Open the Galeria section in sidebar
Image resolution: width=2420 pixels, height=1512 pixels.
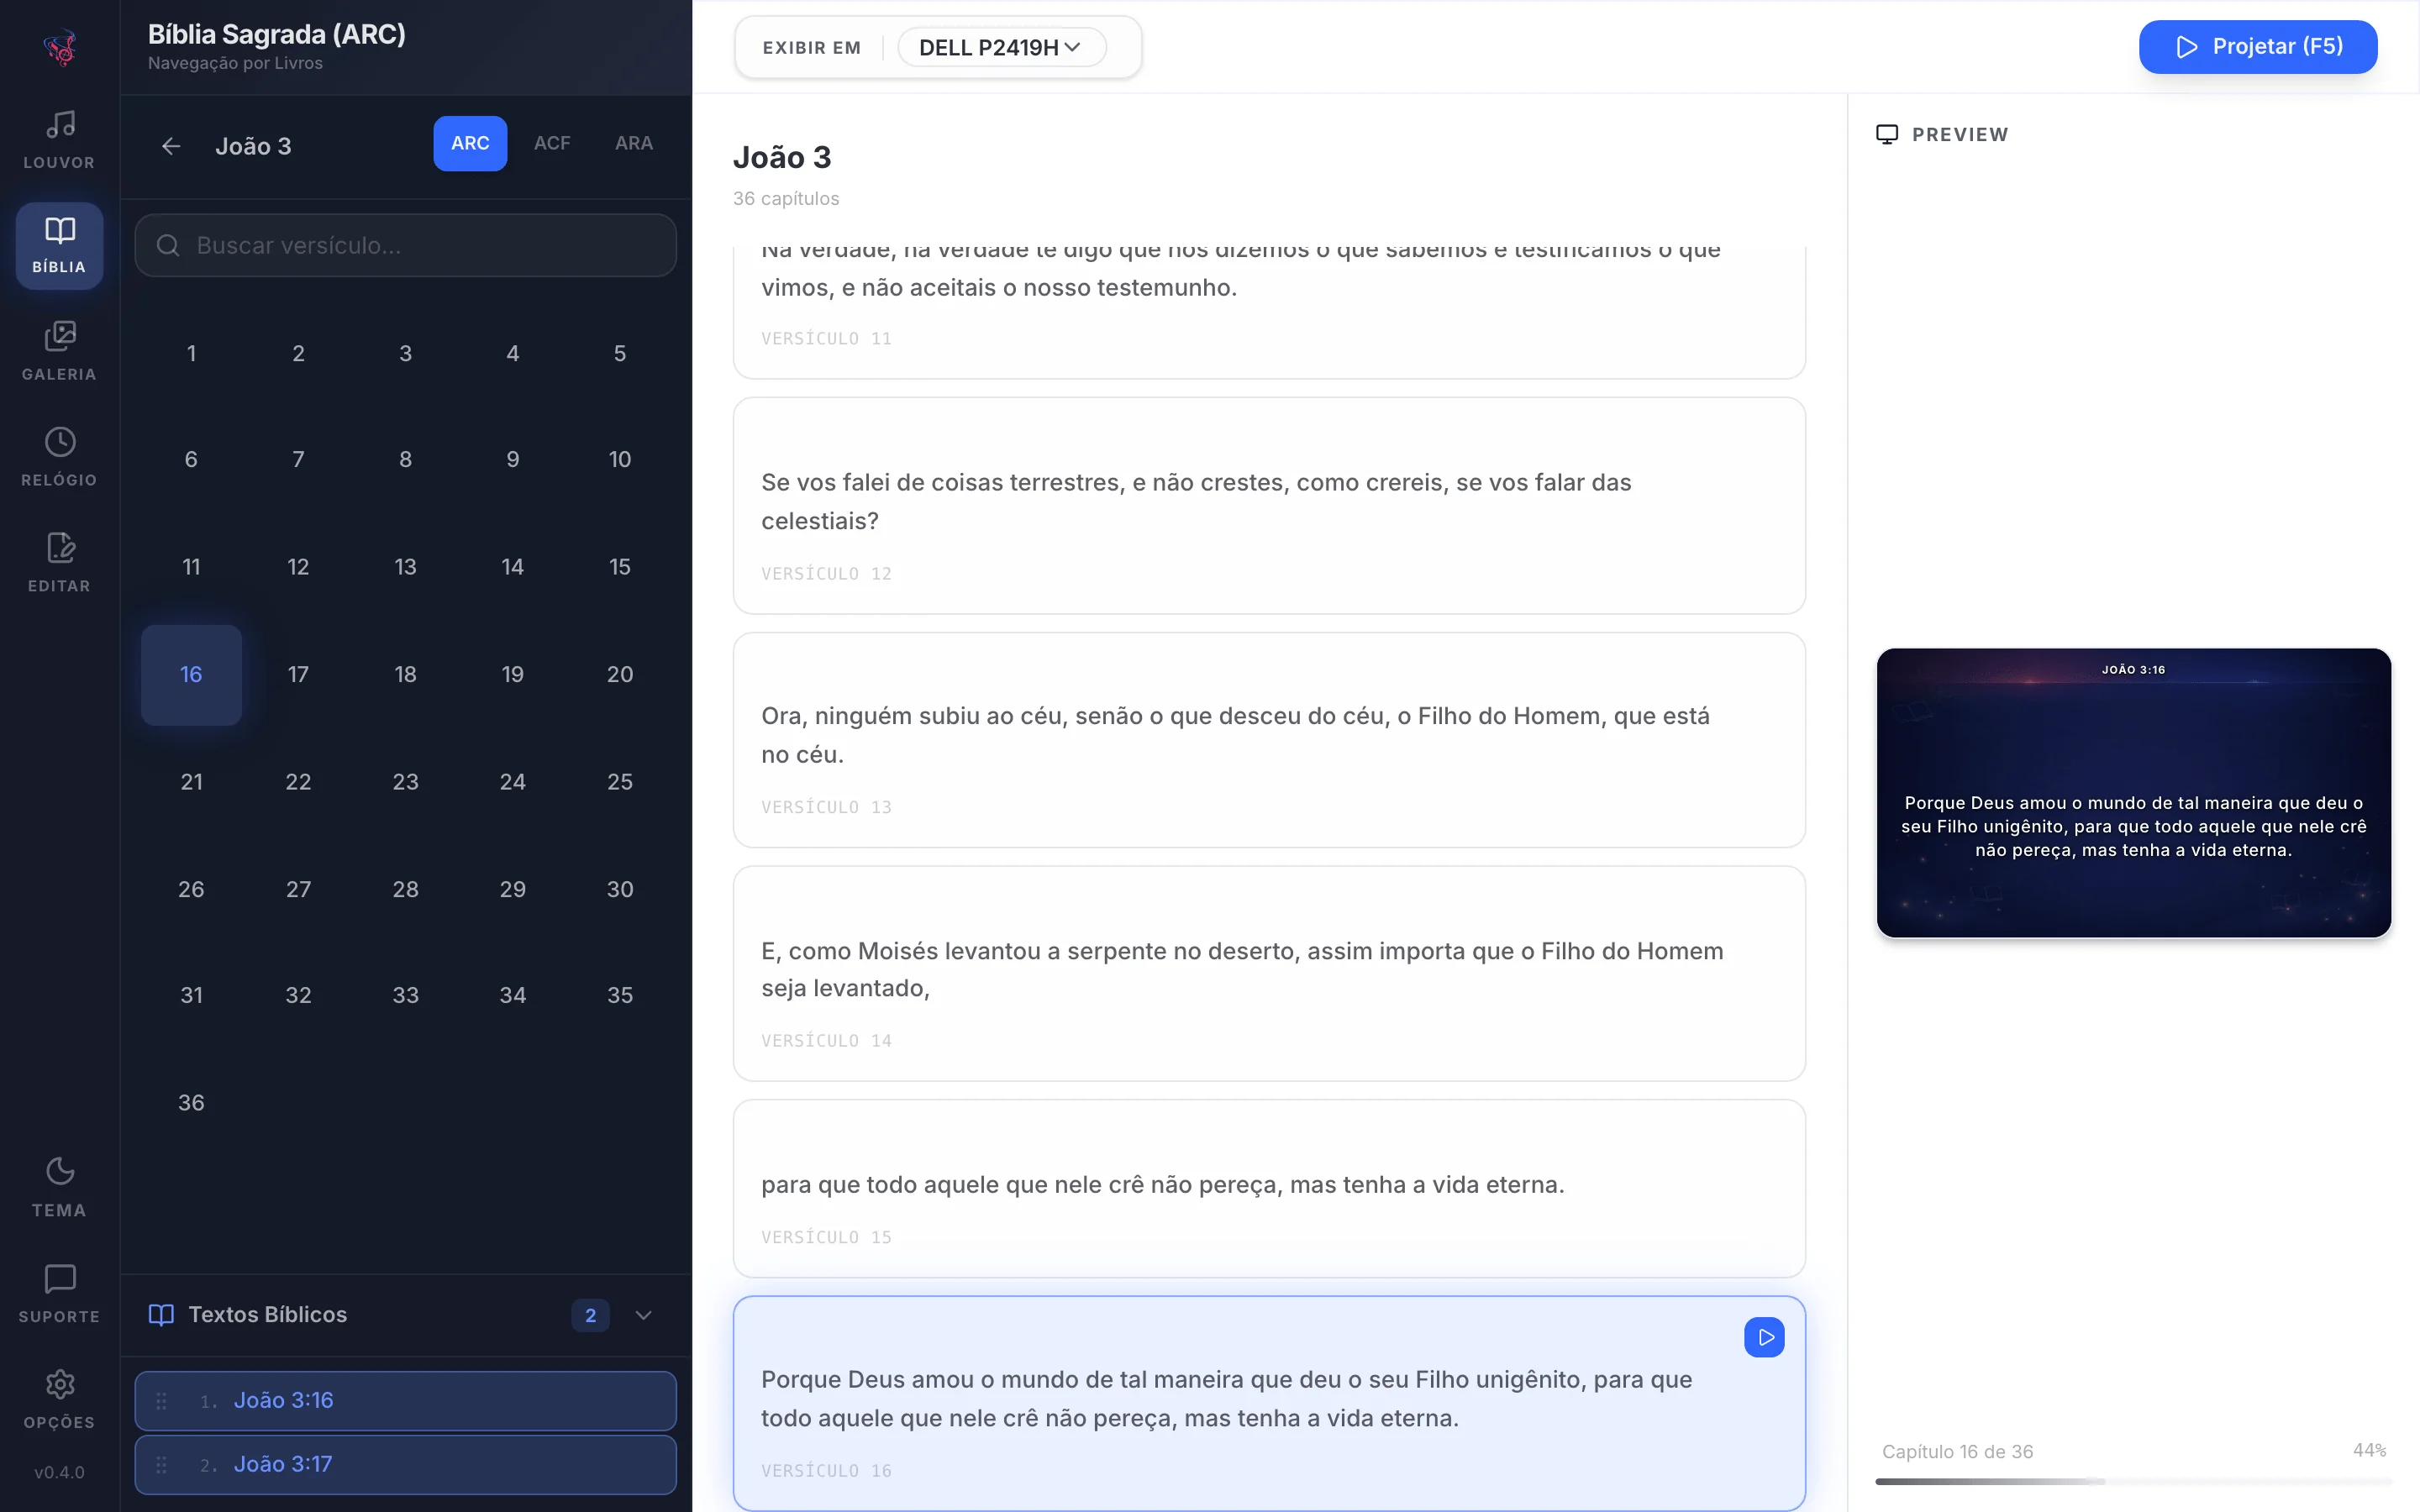59,351
